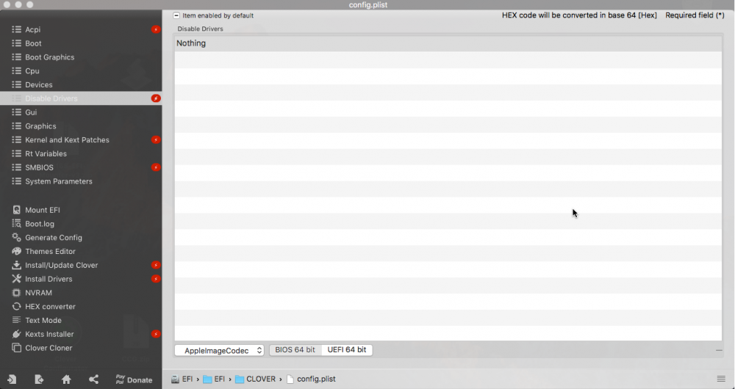The height and width of the screenshot is (389, 735).
Task: Click the minus remove button below list
Action: click(719, 350)
